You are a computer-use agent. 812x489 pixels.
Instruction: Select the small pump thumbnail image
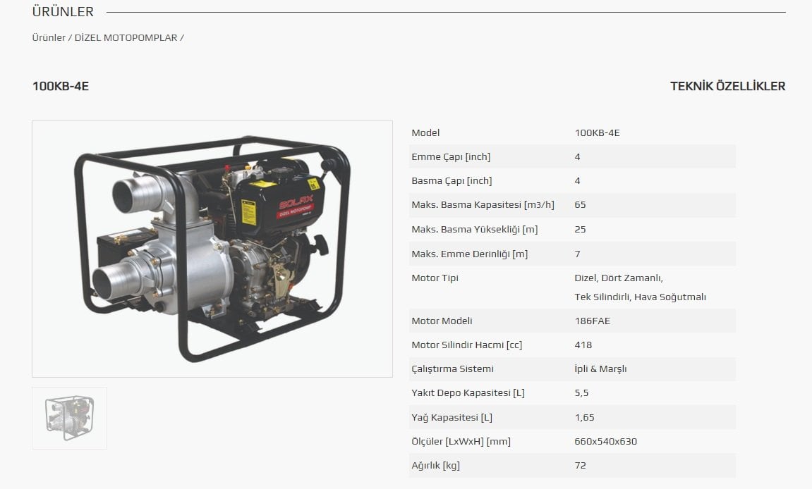[69, 418]
